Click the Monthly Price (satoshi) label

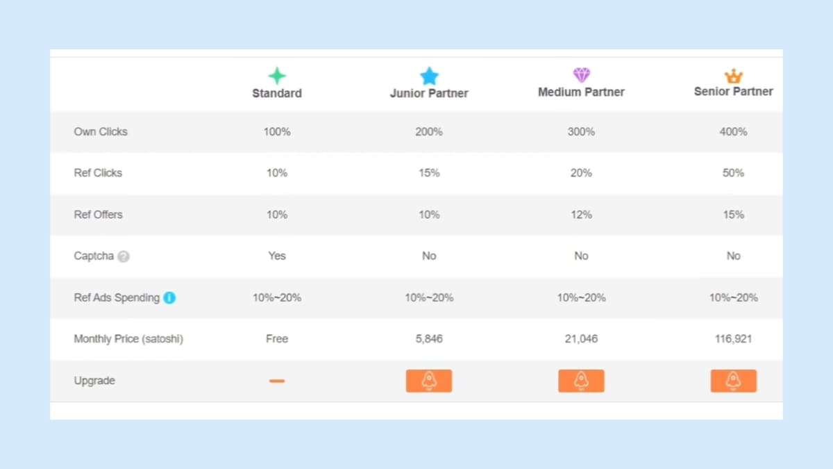pyautogui.click(x=128, y=339)
